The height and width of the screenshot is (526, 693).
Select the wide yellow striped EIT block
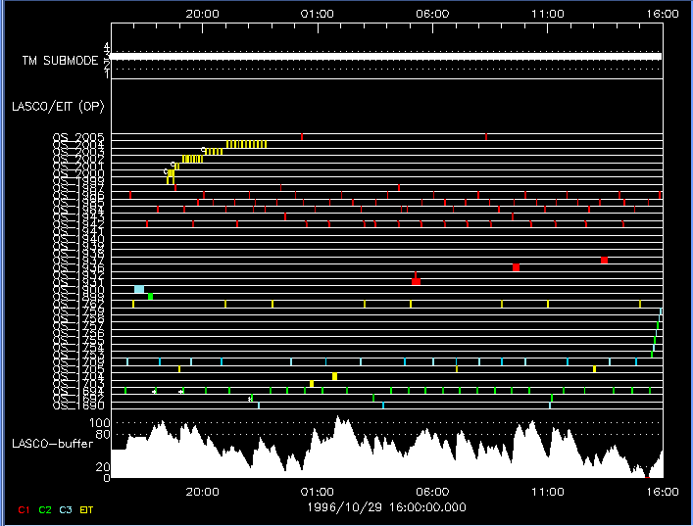(x=246, y=144)
